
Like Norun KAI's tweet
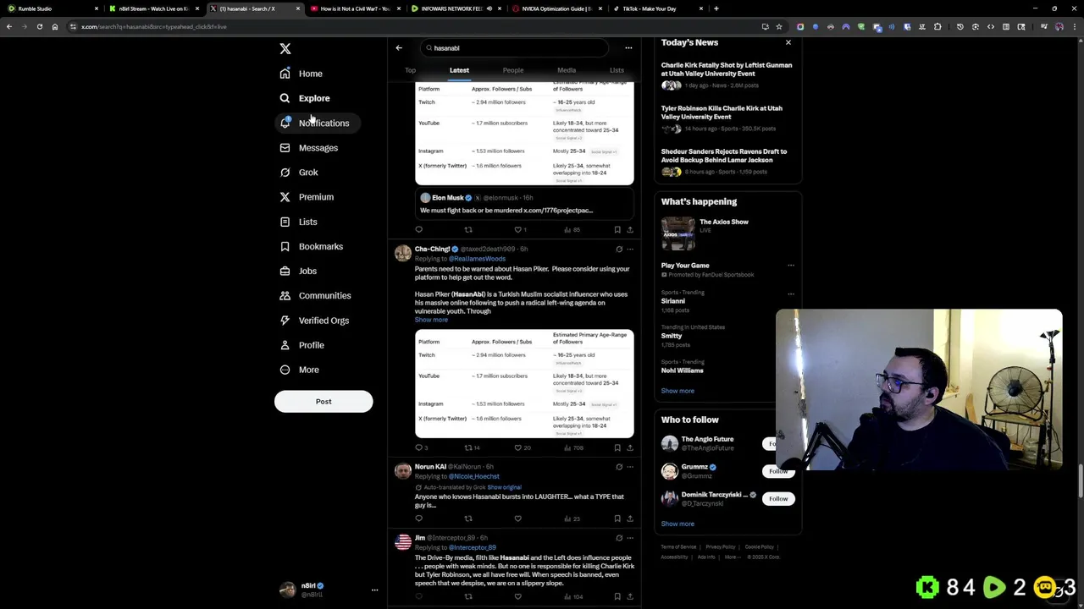(x=518, y=518)
